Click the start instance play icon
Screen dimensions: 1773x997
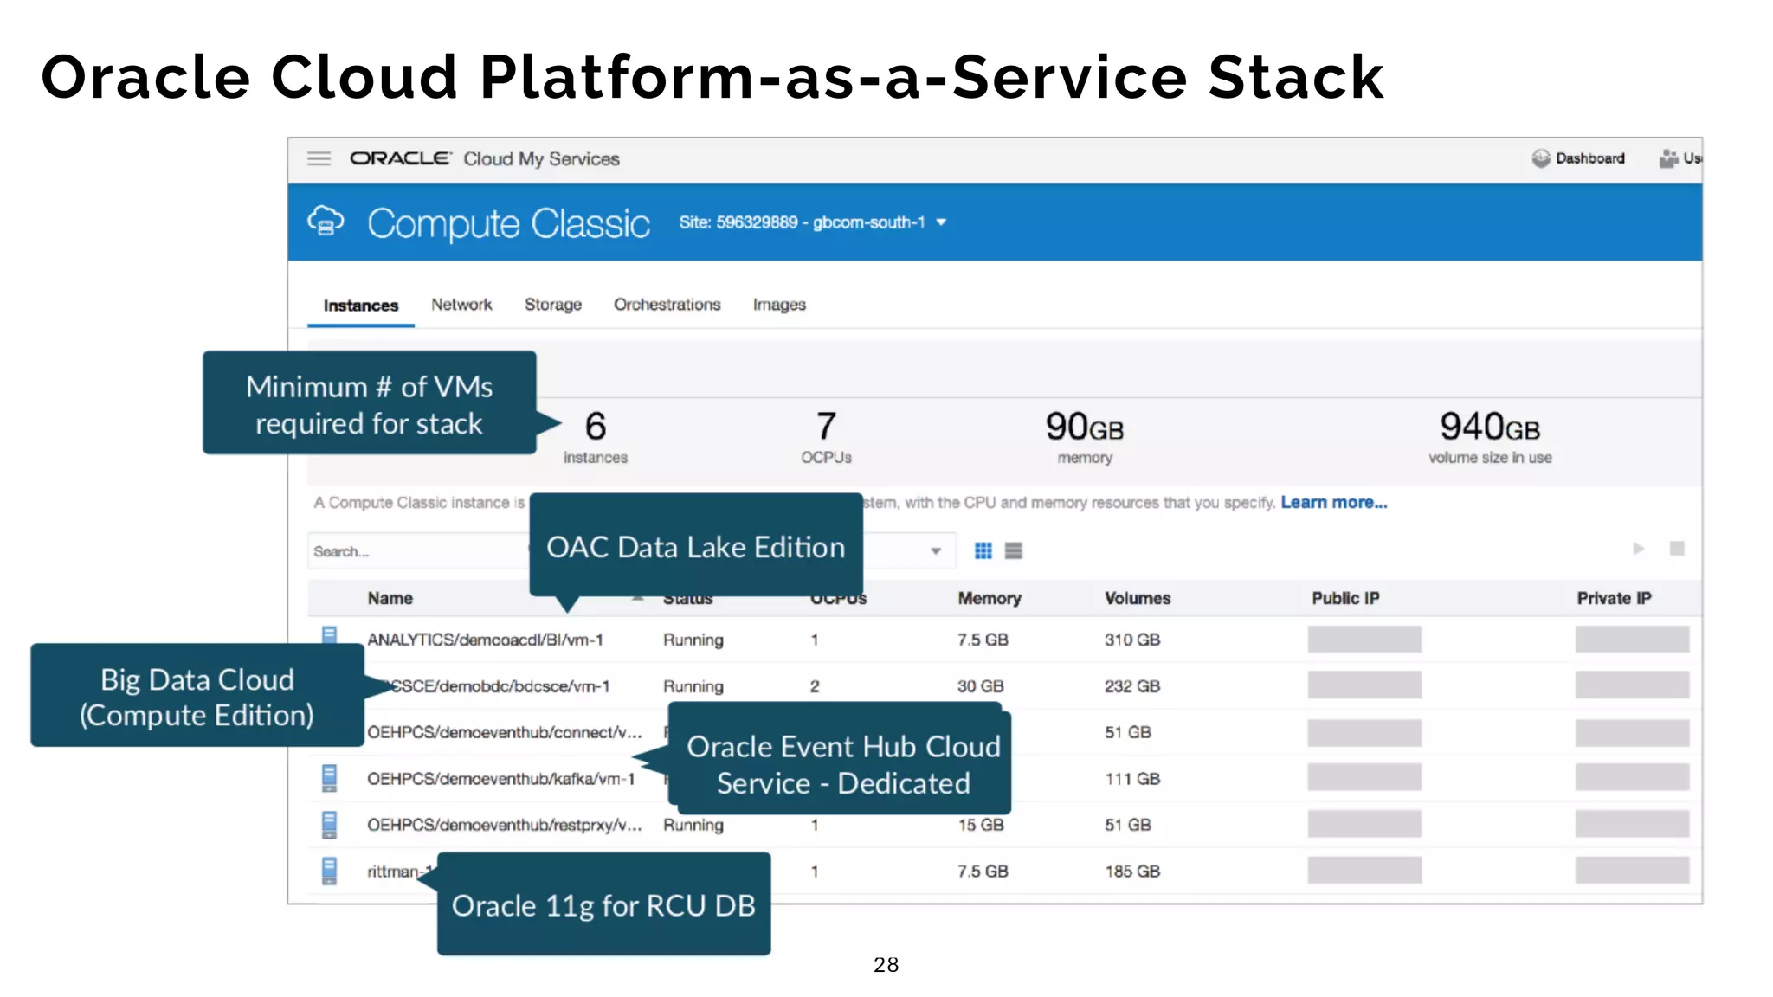[1638, 549]
